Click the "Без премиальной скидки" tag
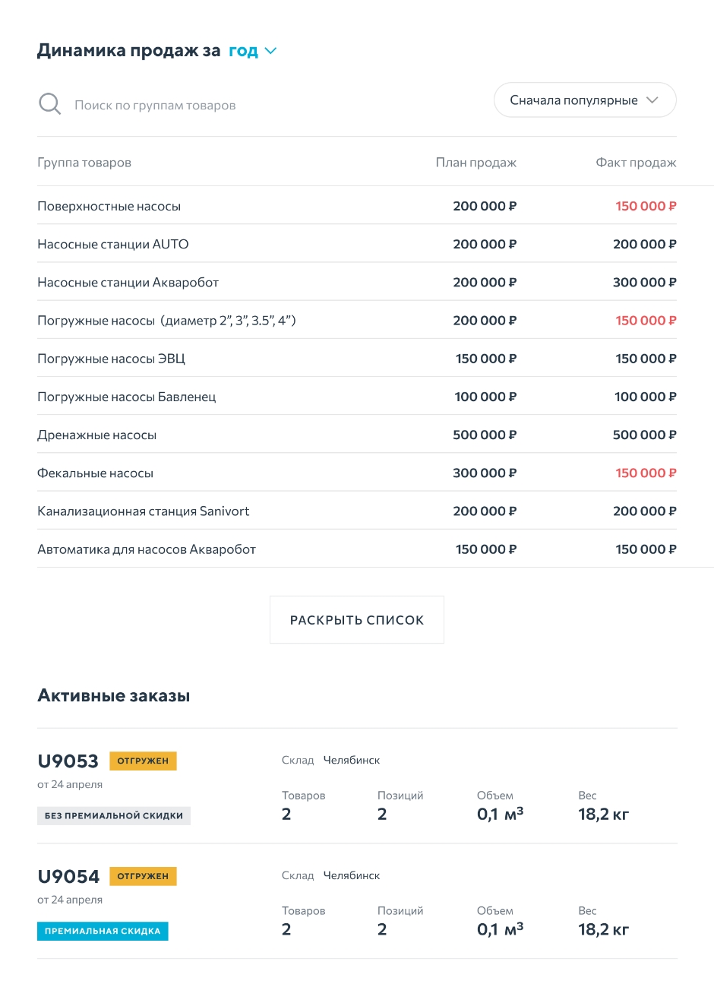714x1003 pixels. [114, 815]
